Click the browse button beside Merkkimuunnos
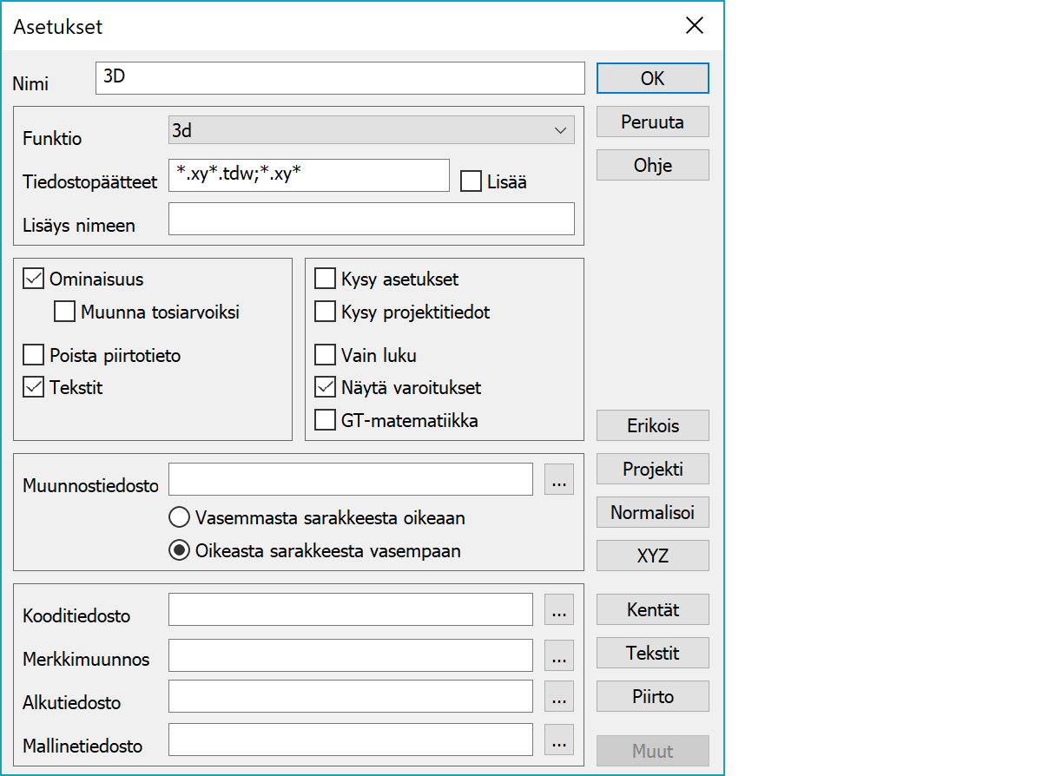The width and height of the screenshot is (1042, 776). coord(559,655)
